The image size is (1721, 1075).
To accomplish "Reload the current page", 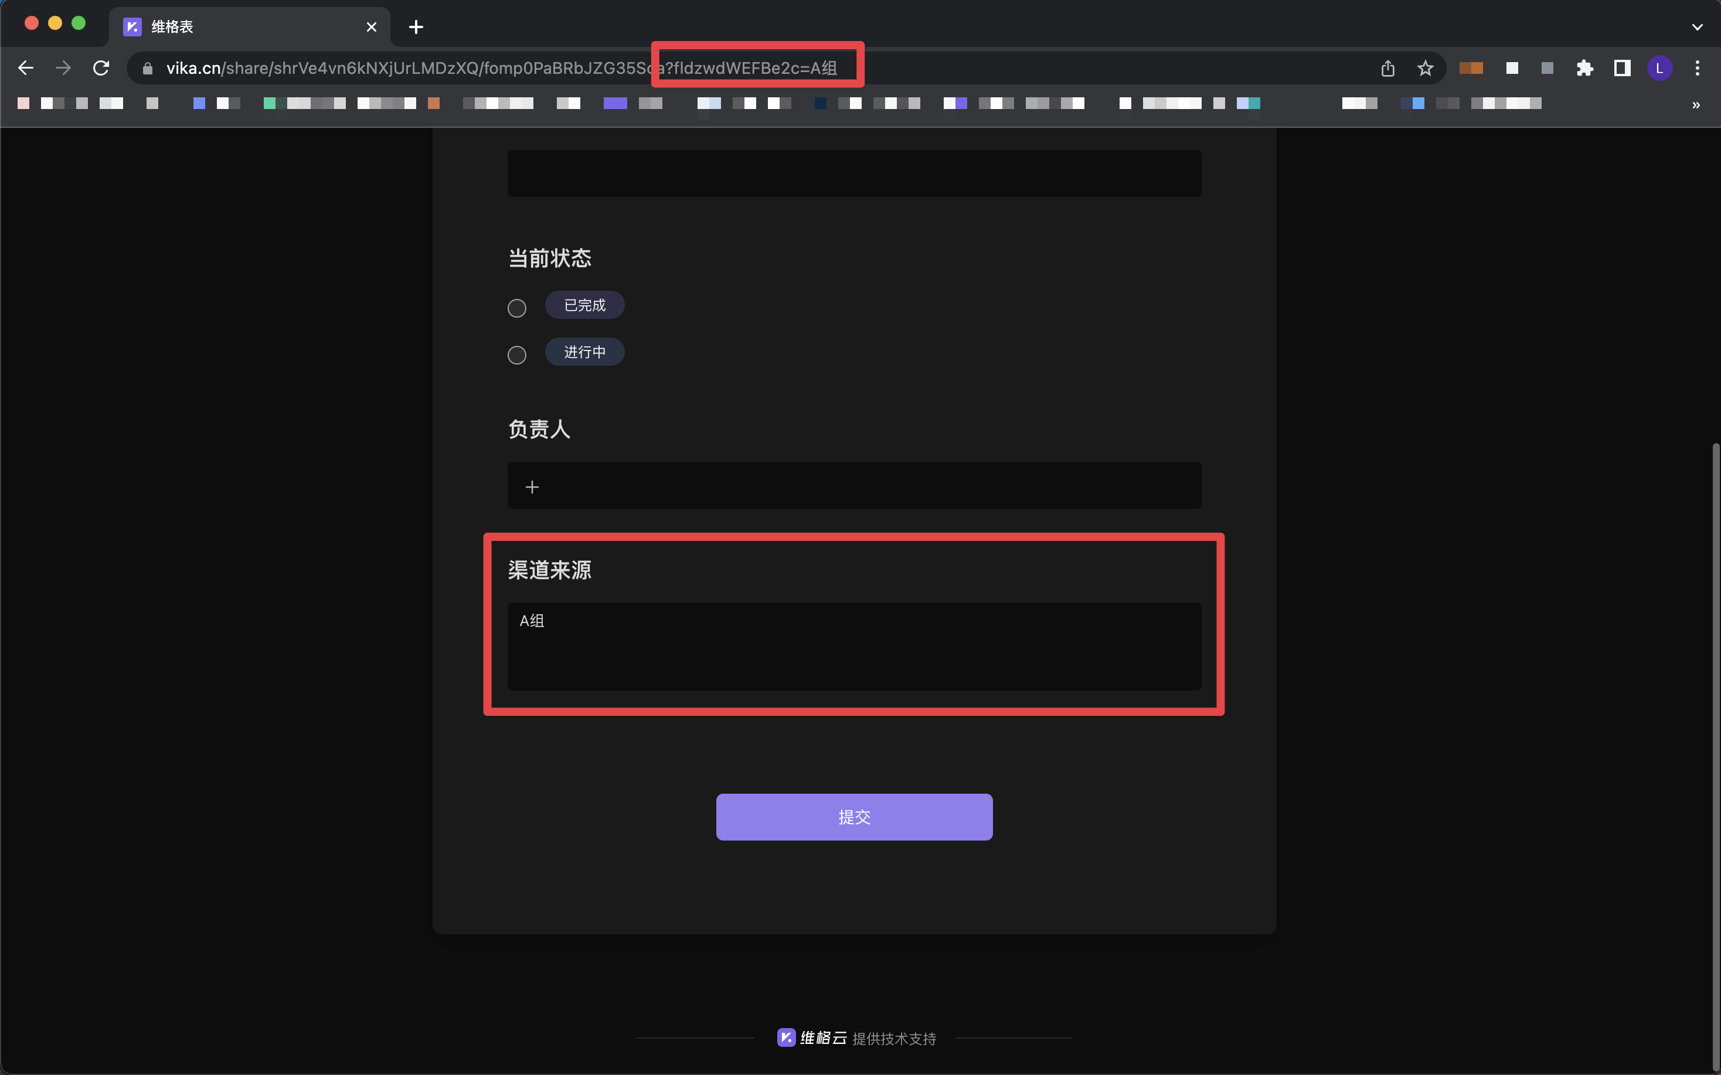I will pyautogui.click(x=101, y=68).
